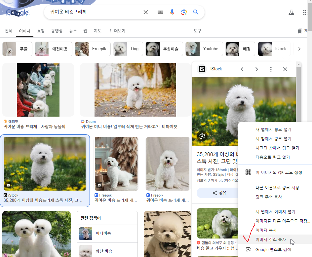Close the iStock preview panel
The width and height of the screenshot is (312, 257).
pyautogui.click(x=285, y=69)
